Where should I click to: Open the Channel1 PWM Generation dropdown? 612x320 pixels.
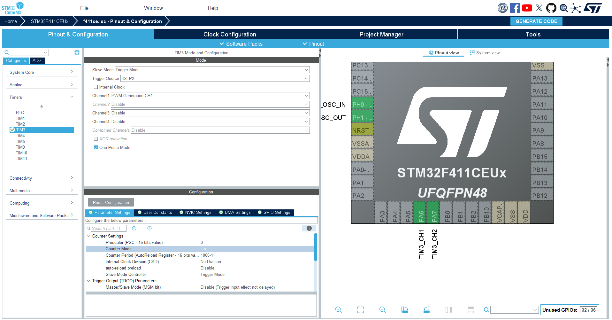click(210, 96)
